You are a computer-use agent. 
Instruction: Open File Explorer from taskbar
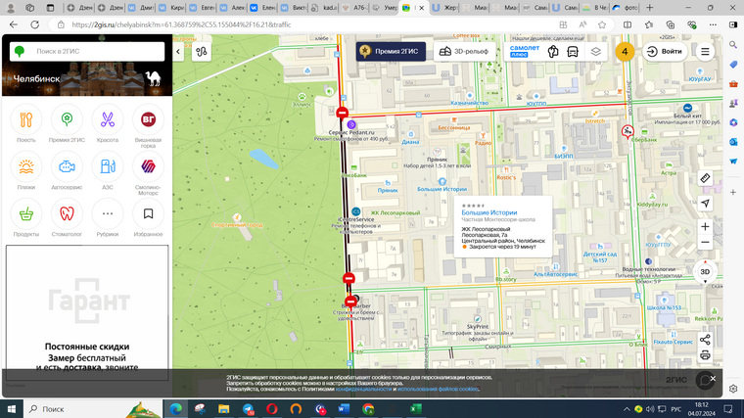[223, 408]
